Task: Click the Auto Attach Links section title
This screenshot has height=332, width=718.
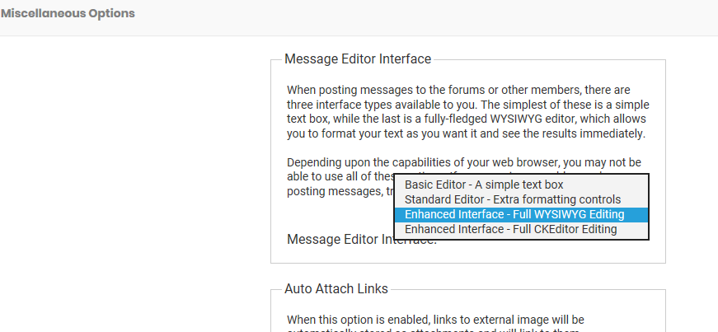Action: (x=336, y=289)
